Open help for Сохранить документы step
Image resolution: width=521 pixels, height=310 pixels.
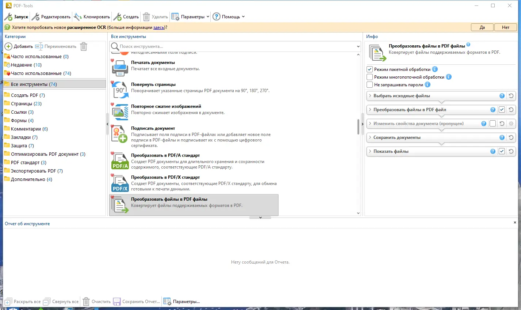(x=502, y=137)
